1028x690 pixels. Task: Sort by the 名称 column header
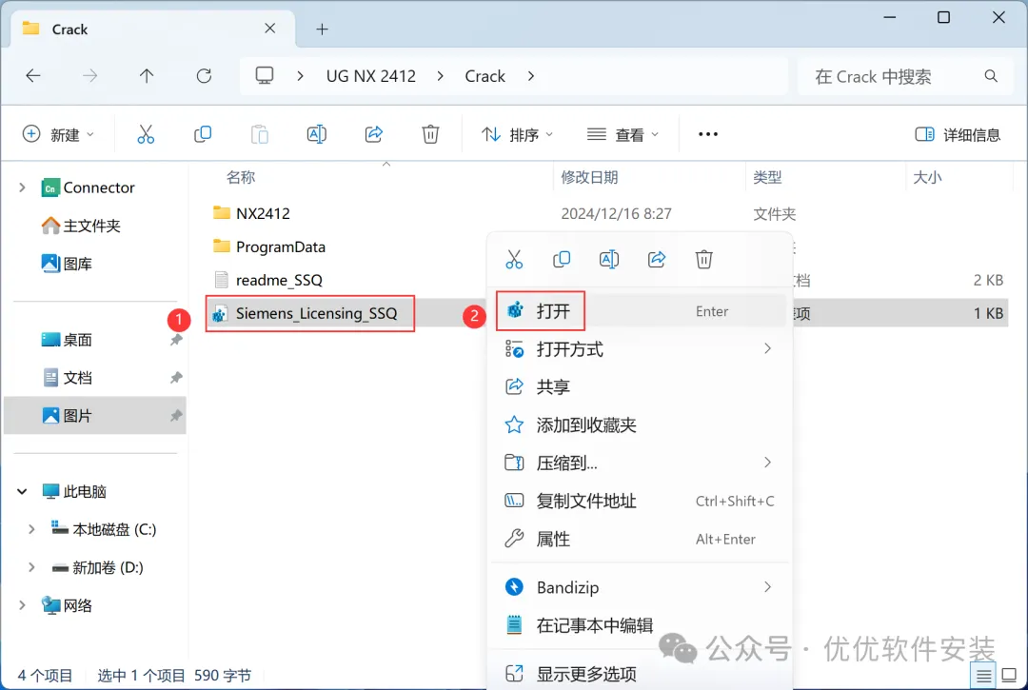click(x=241, y=177)
